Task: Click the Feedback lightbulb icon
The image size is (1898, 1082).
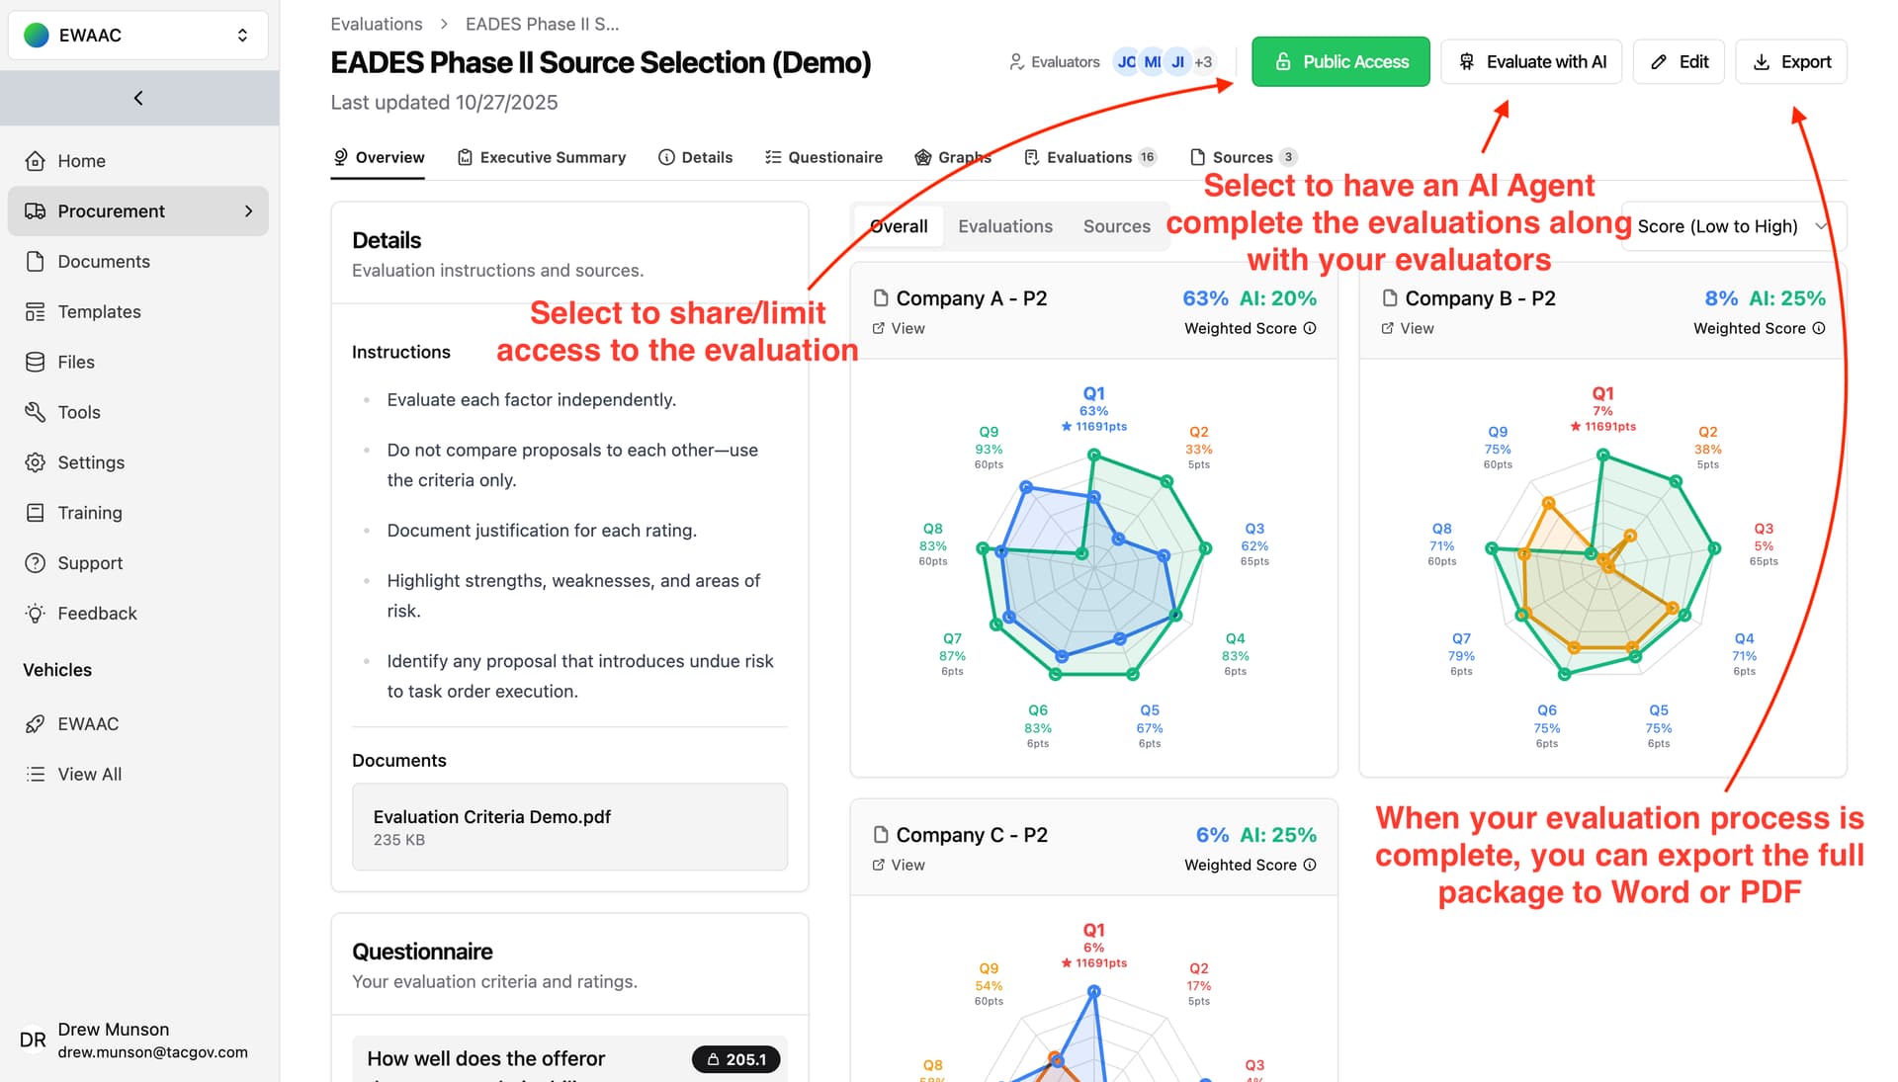Action: [x=36, y=614]
